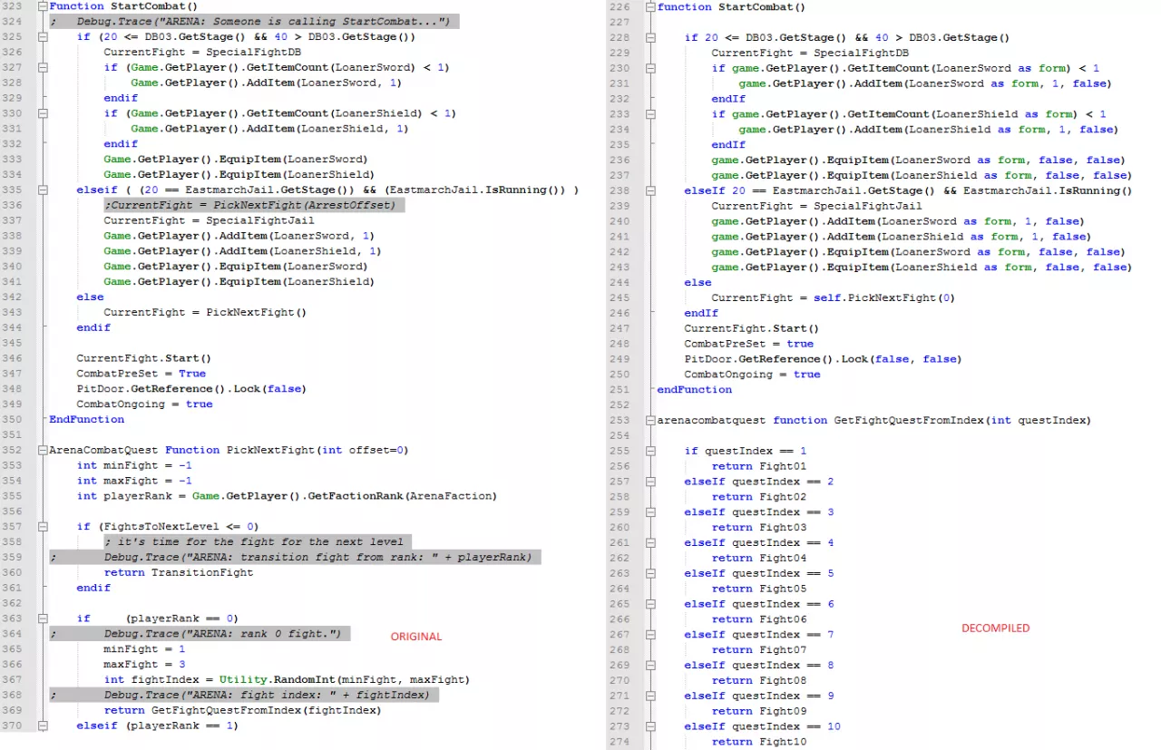Collapse PickNextFight function fold at line 352
The width and height of the screenshot is (1161, 750).
click(42, 450)
